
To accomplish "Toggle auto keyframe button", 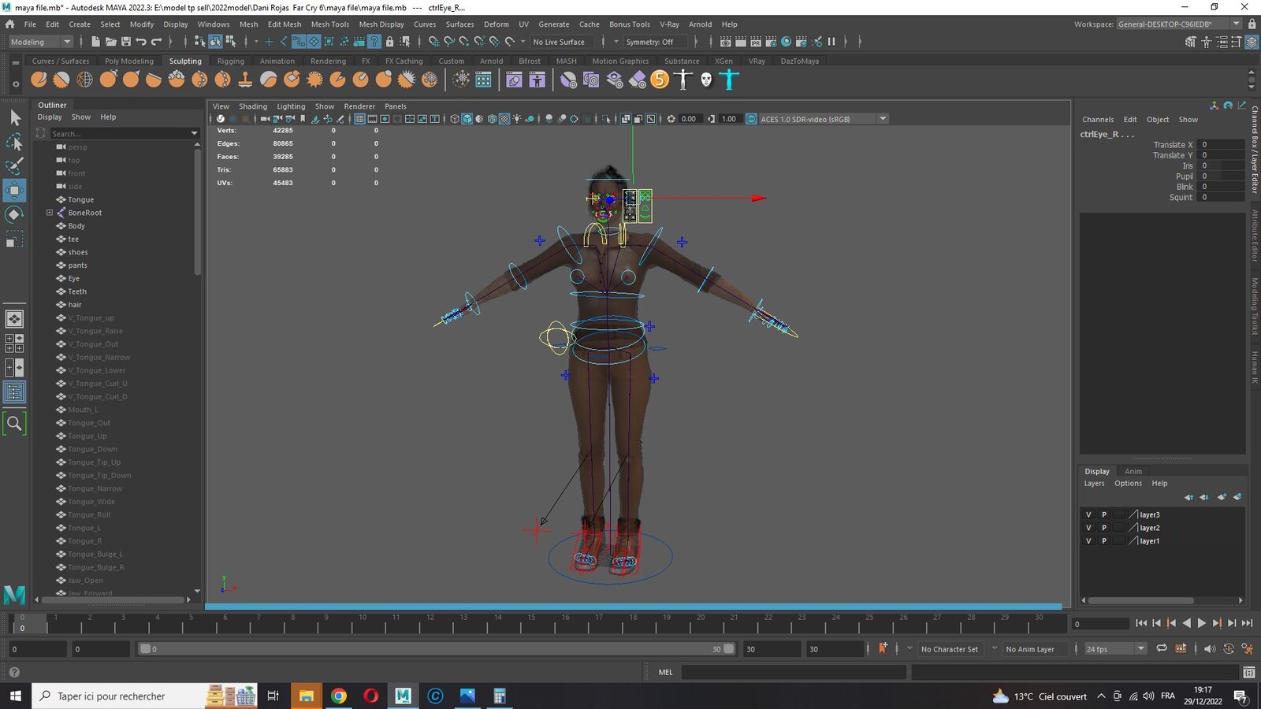I will pos(883,648).
